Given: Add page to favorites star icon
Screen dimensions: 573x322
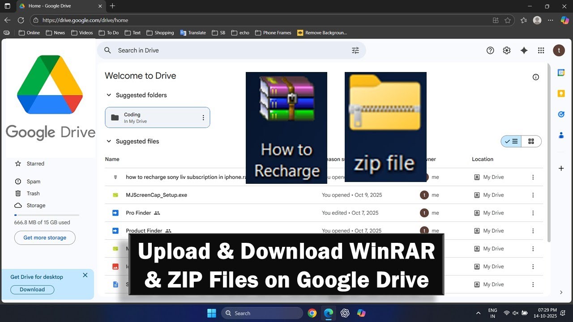Looking at the screenshot, I should tap(508, 20).
